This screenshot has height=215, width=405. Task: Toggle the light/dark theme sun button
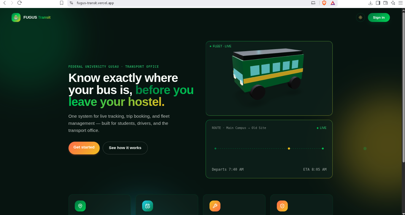coord(360,17)
